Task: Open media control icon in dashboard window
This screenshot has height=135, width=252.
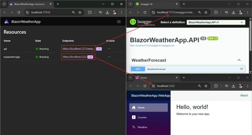Action: coord(100,12)
